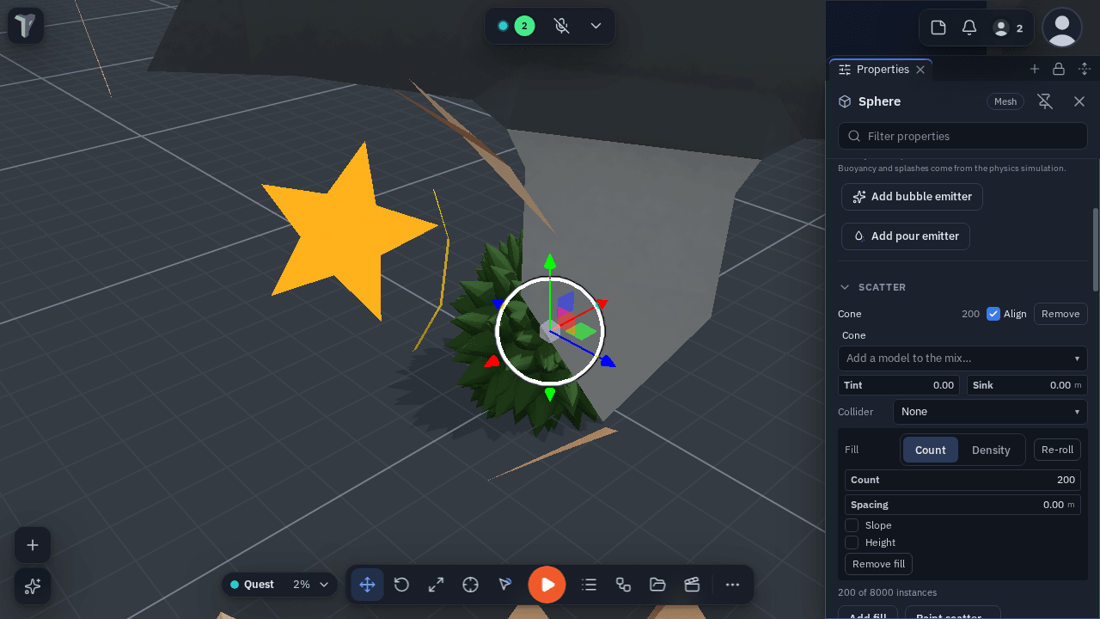Open the 'Add a model to the mix' dropdown

tap(962, 358)
